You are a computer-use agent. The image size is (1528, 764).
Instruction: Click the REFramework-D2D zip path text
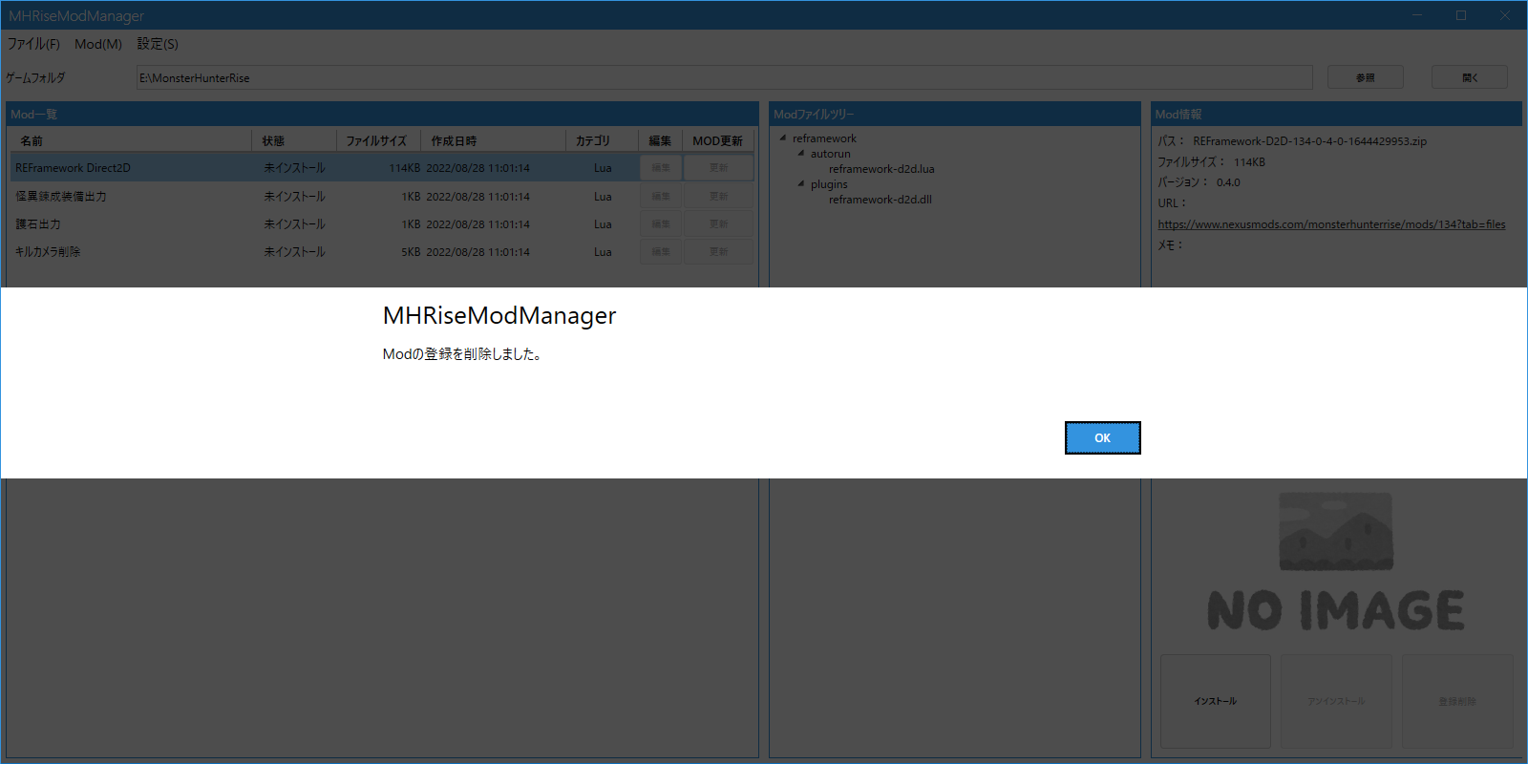pyautogui.click(x=1309, y=141)
